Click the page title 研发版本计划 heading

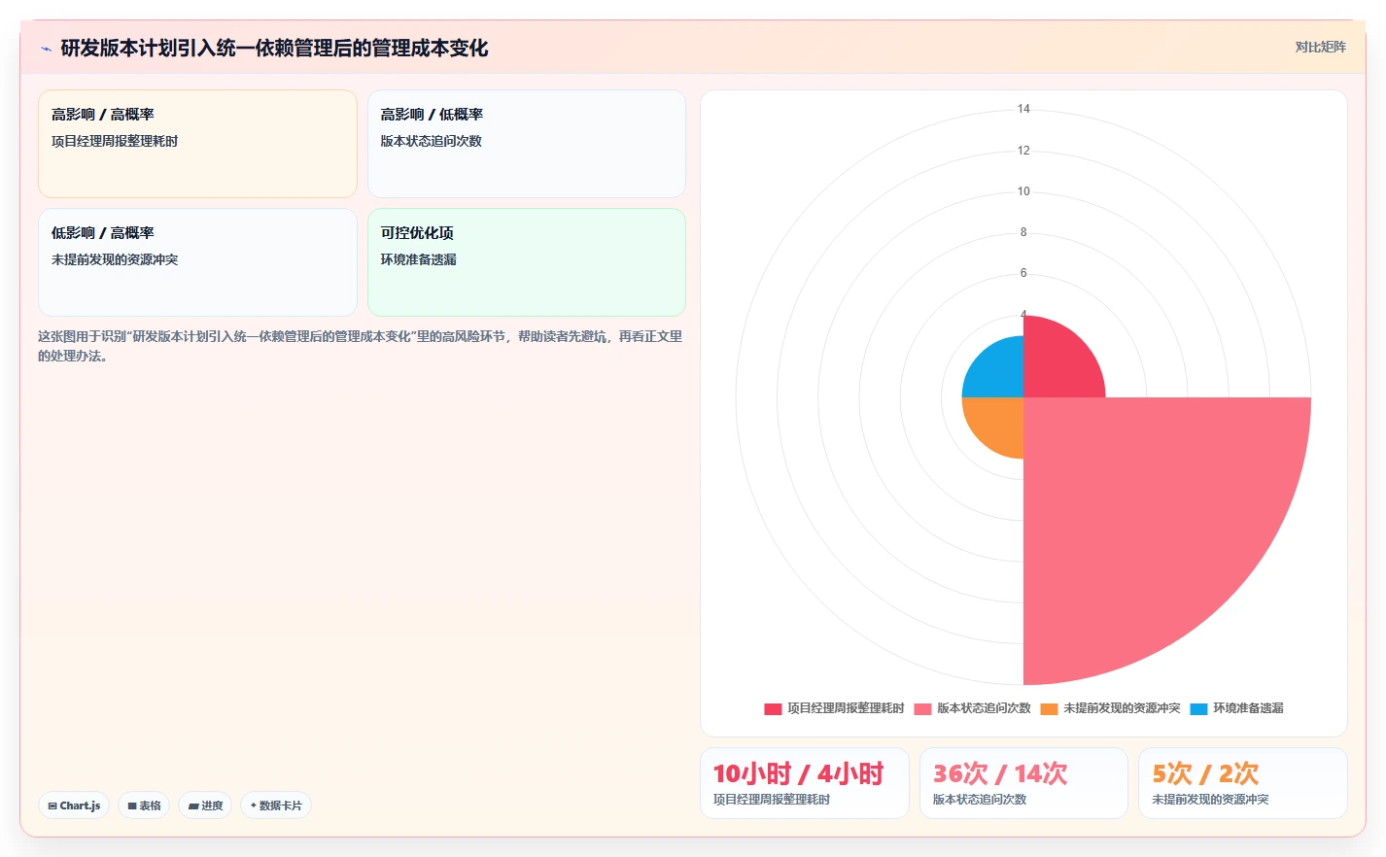pyautogui.click(x=274, y=48)
